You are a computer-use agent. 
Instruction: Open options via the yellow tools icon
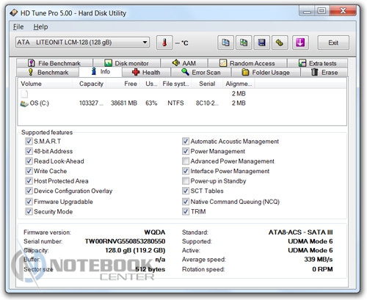(x=280, y=43)
